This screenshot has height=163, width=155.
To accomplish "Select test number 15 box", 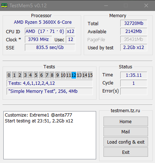I will 90,75.
